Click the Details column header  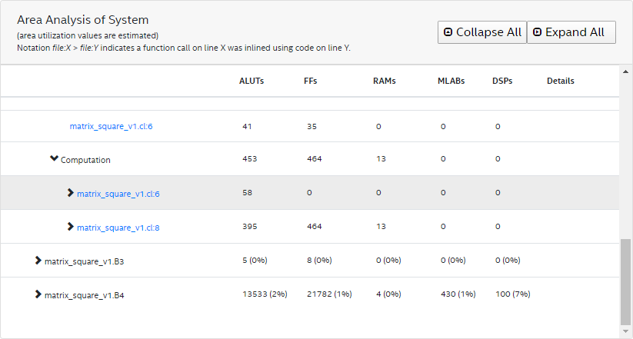(x=561, y=81)
